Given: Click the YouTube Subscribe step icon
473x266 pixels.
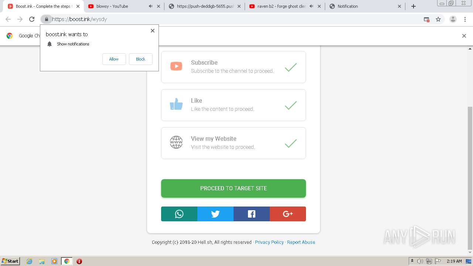Looking at the screenshot, I should tap(176, 66).
